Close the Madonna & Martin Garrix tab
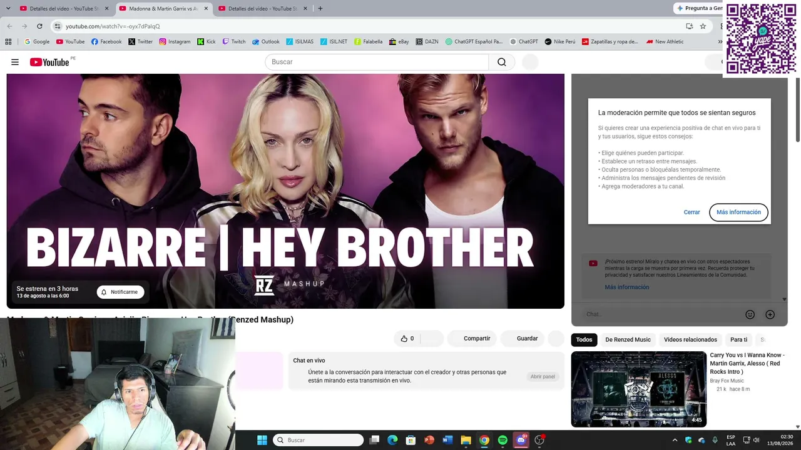The image size is (801, 450). (x=206, y=9)
